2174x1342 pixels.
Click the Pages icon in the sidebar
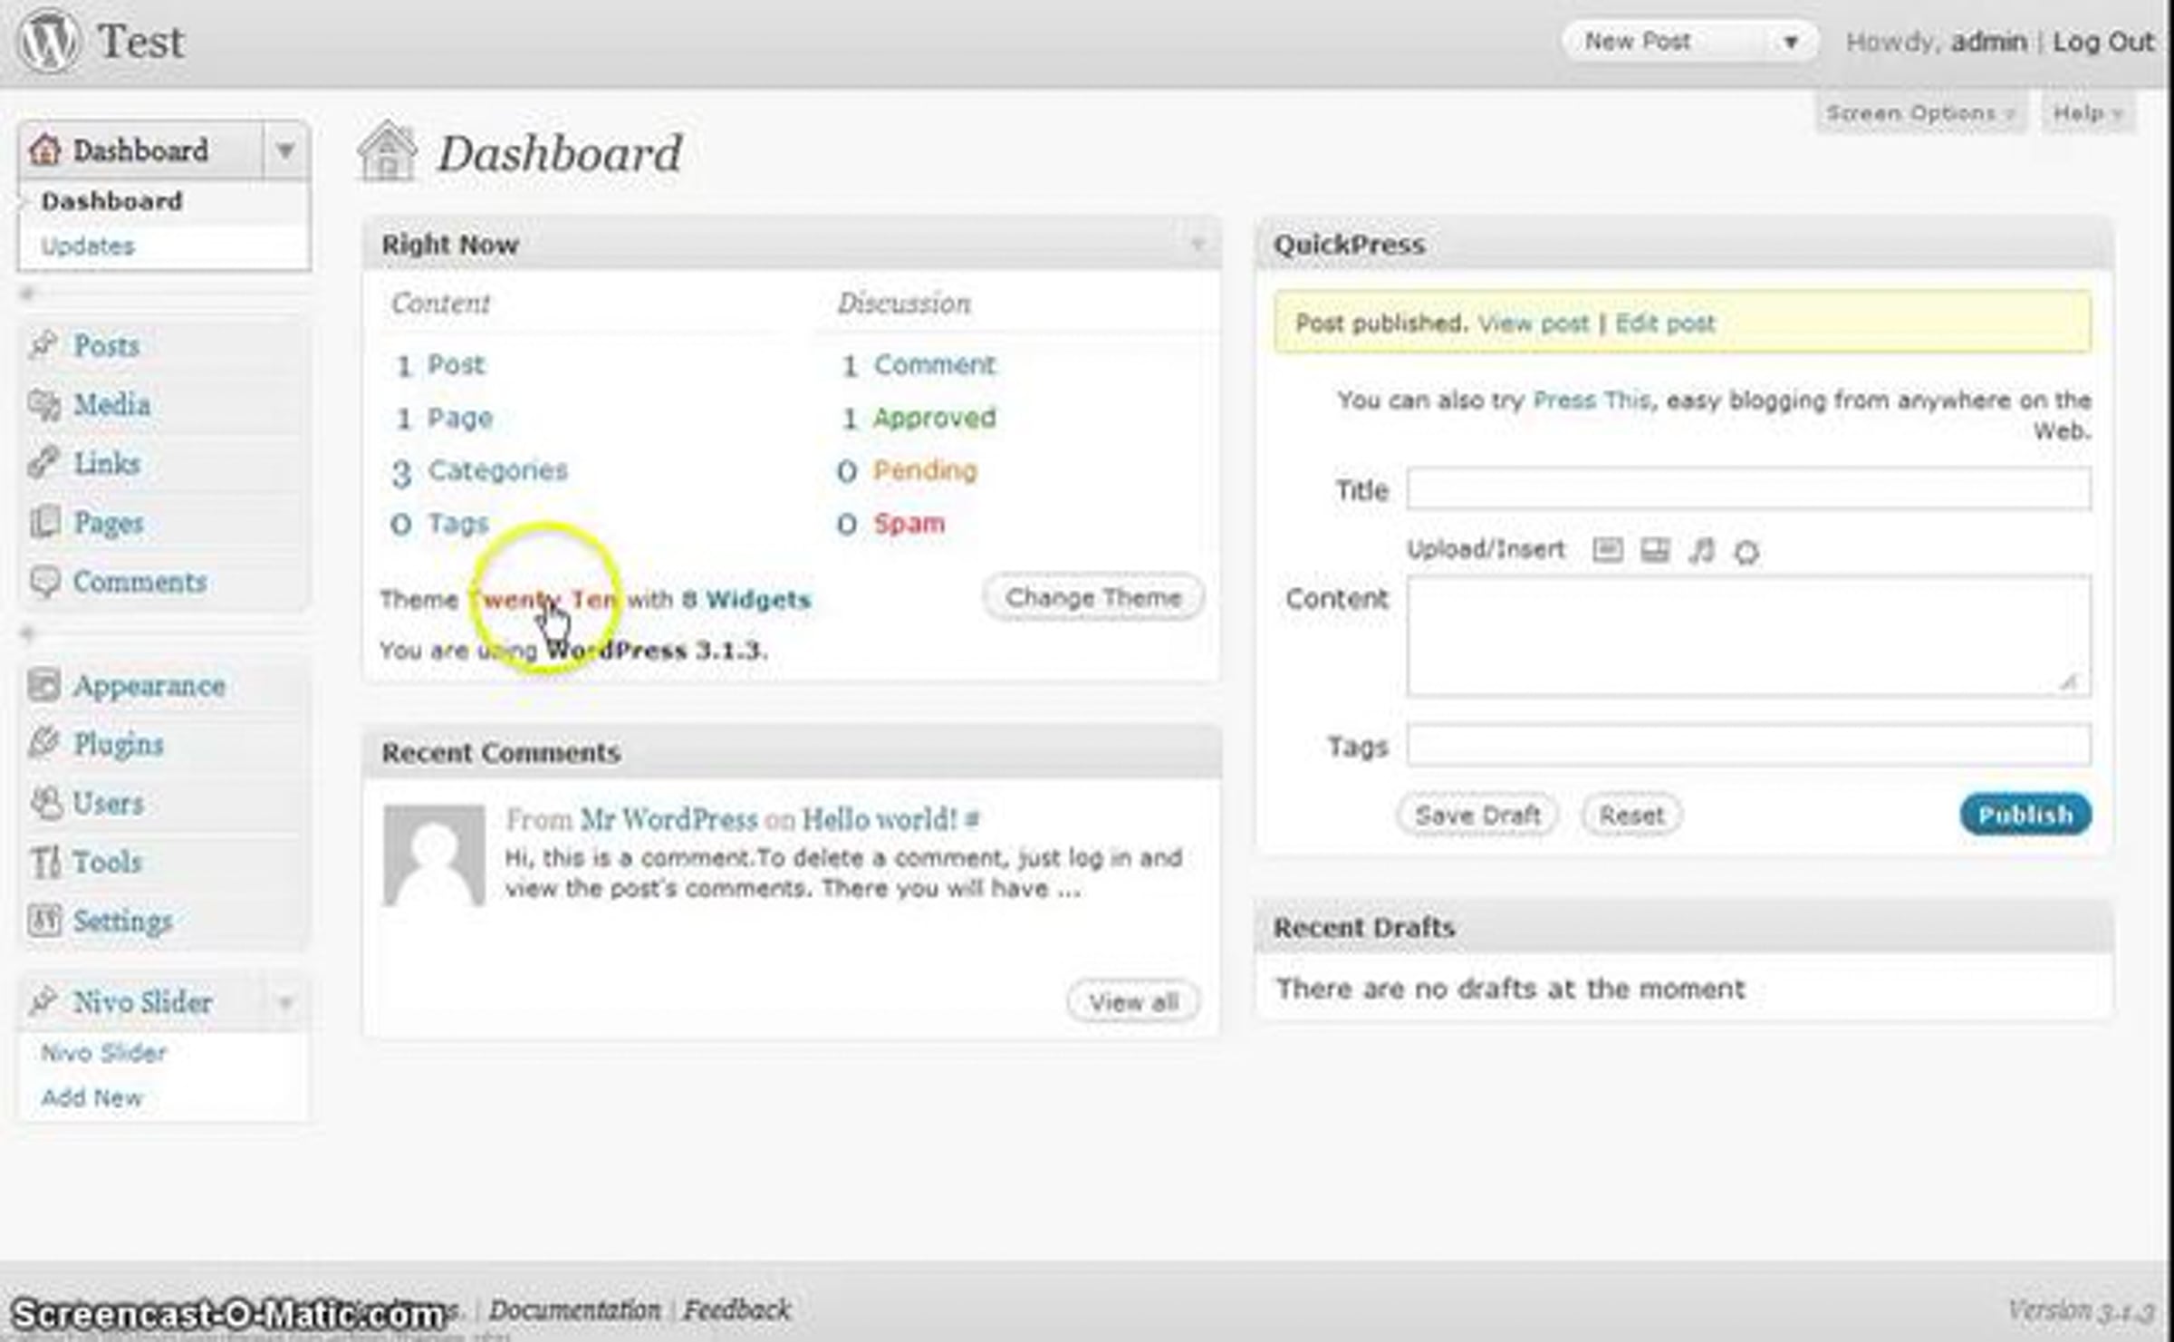click(43, 522)
